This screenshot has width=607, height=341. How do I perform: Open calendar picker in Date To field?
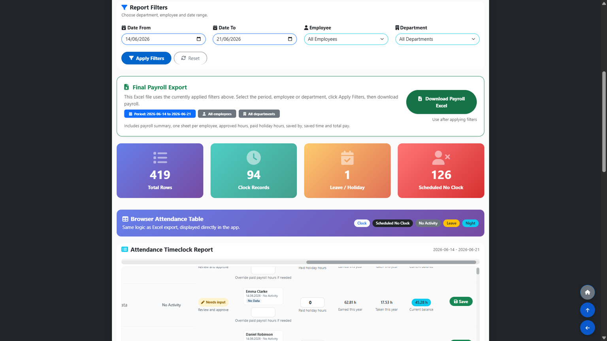click(290, 39)
